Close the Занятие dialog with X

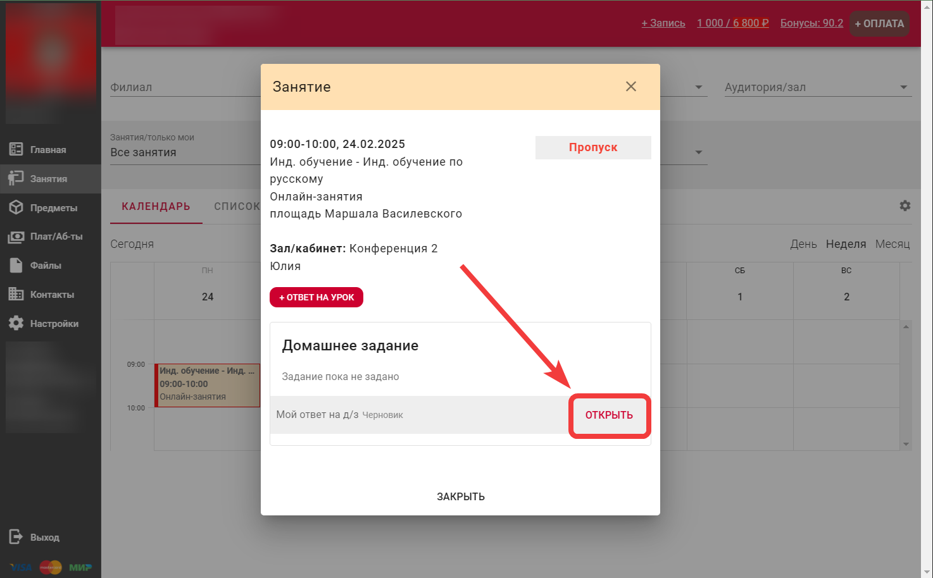(x=630, y=87)
